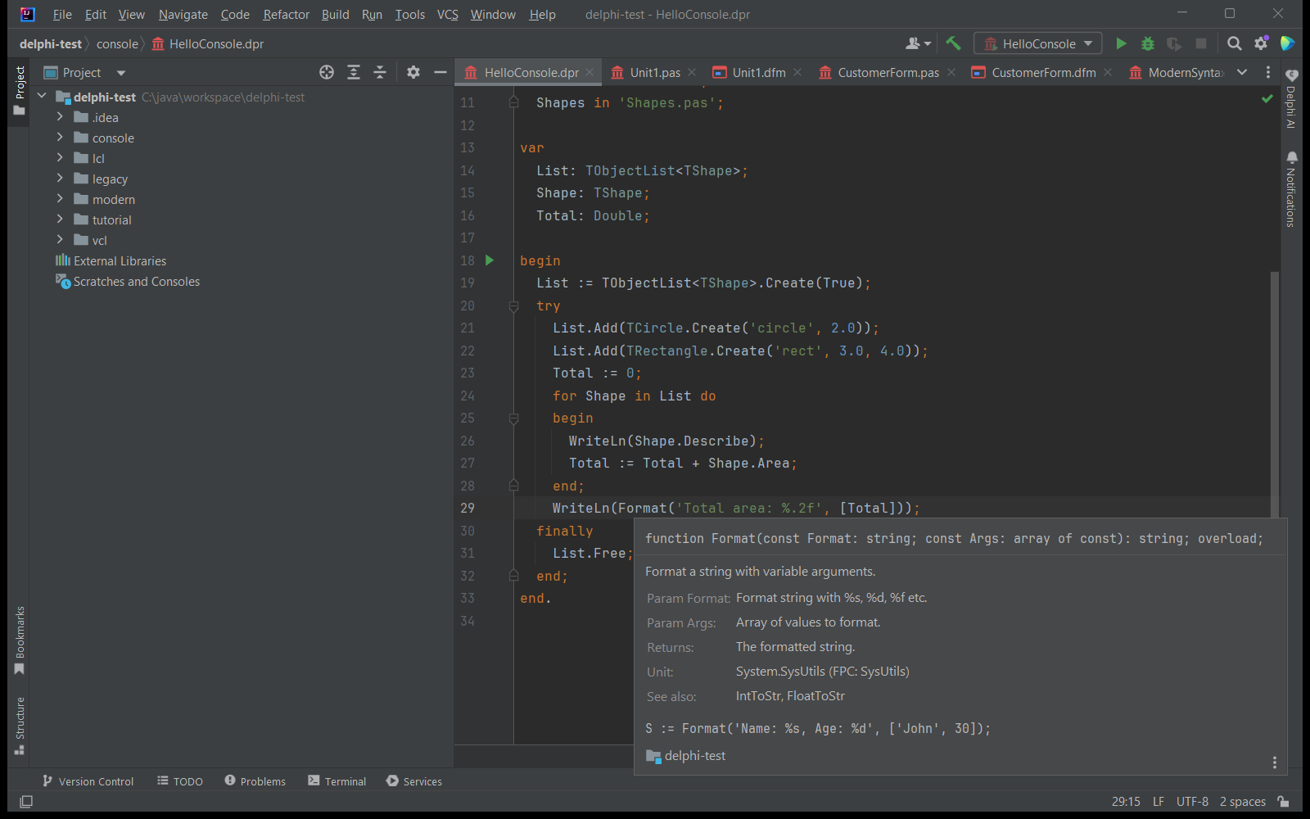Open the Terminal tool window
Image resolution: width=1310 pixels, height=819 pixels.
pos(337,781)
